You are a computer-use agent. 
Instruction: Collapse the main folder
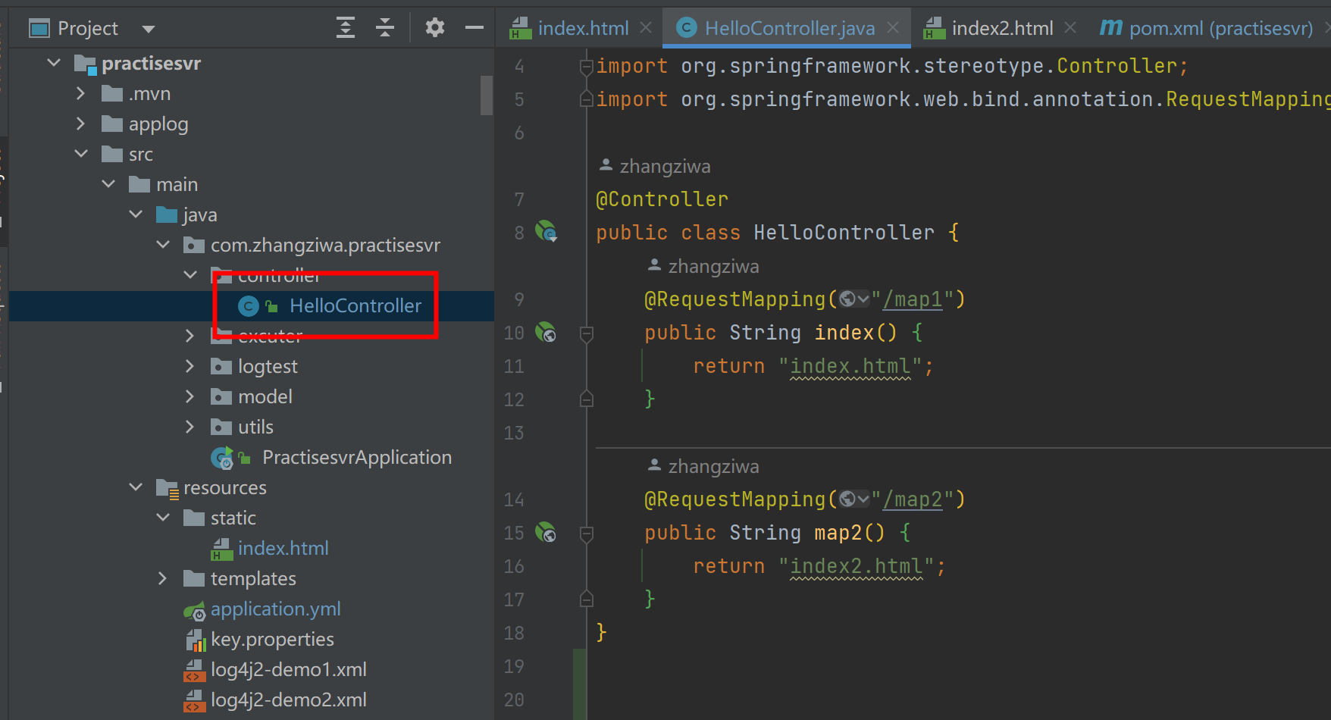108,184
